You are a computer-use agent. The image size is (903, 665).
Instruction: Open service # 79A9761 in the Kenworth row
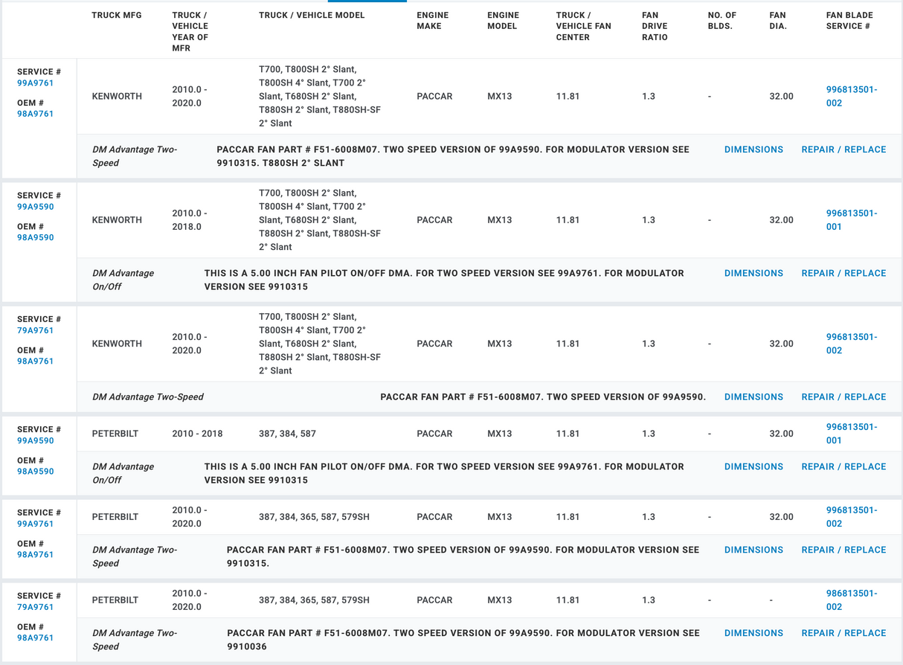click(x=36, y=330)
